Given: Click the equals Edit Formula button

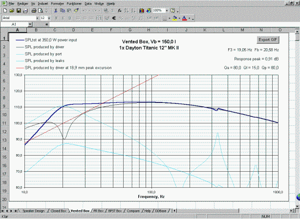Looking at the screenshot, I should [x=46, y=24].
